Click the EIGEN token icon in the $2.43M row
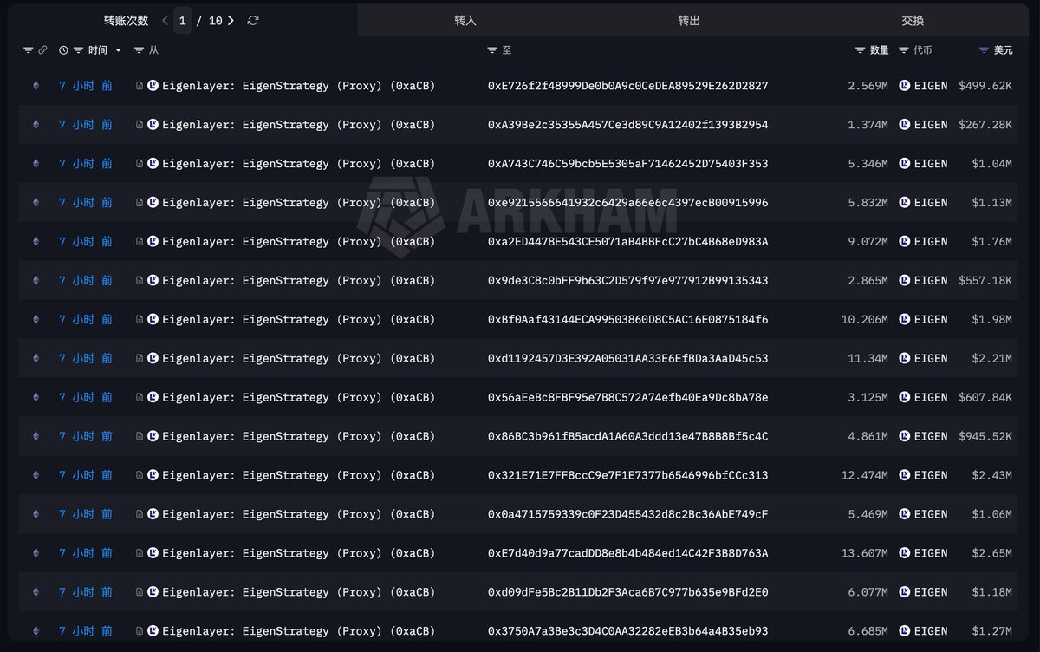This screenshot has width=1040, height=652. click(905, 475)
